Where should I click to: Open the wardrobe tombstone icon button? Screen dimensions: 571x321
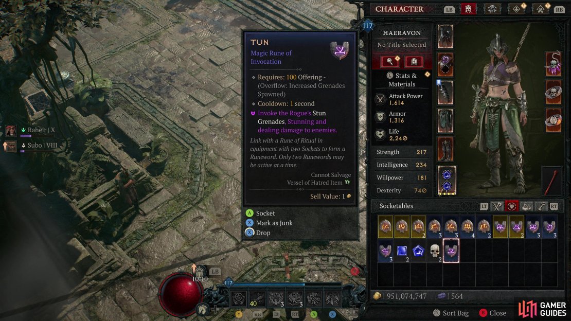(414, 61)
